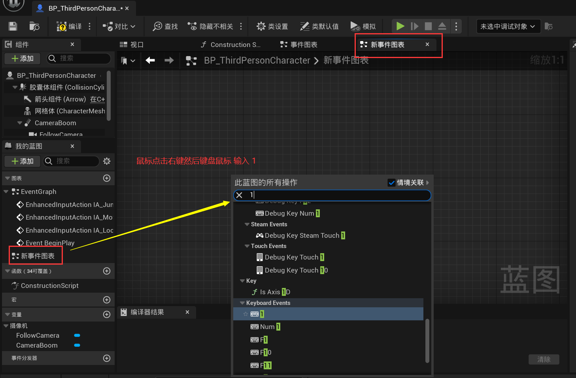Select the 新事件图表 tab

387,45
